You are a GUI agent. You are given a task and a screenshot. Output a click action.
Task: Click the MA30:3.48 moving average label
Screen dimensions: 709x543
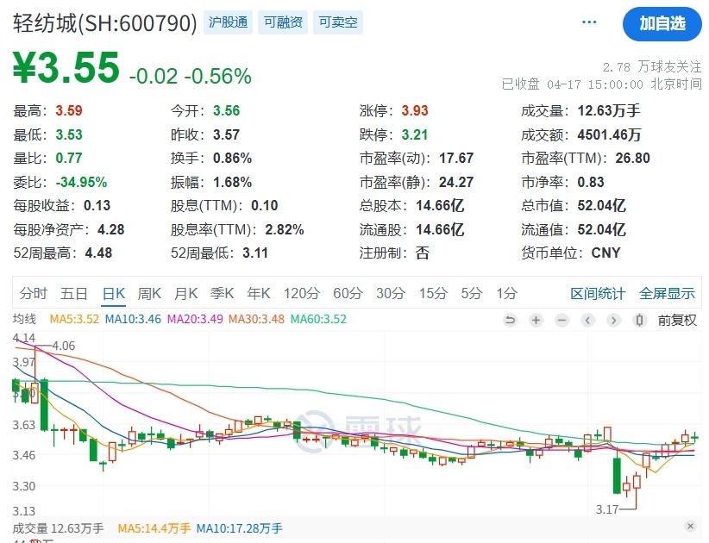pyautogui.click(x=256, y=320)
